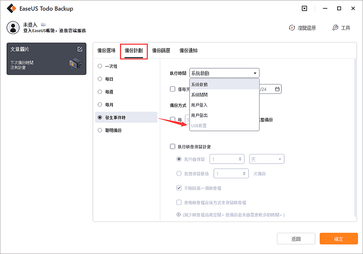Edit the 文章圖片 backup task name
Viewport: 363px width, 254px height.
click(x=80, y=49)
